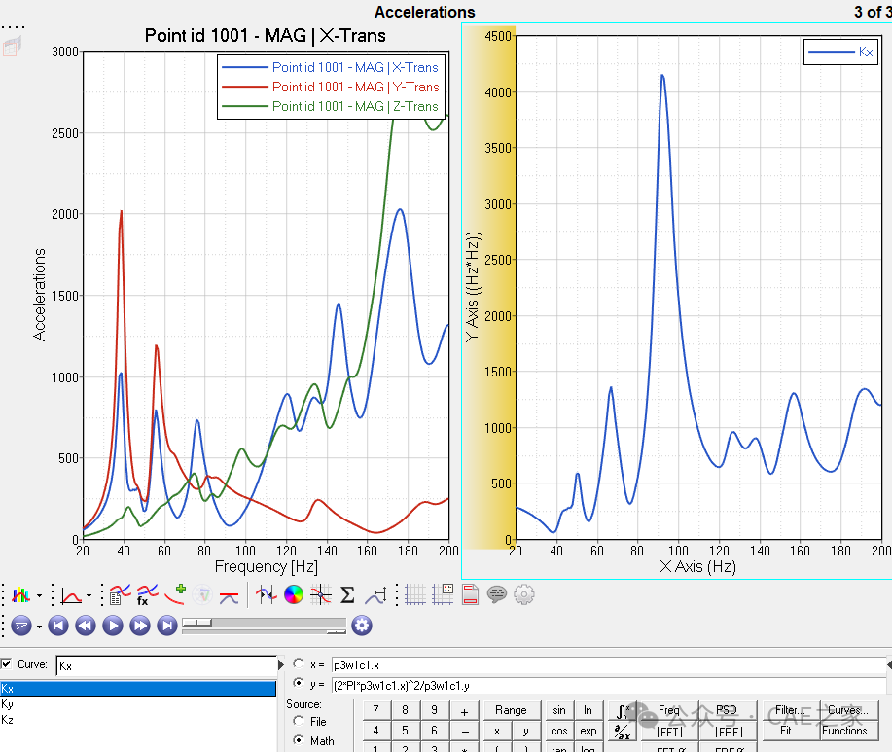Click the Curve name input field
Screen dimensions: 892x752
pyautogui.click(x=166, y=665)
